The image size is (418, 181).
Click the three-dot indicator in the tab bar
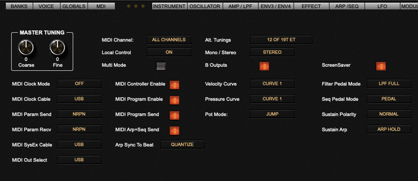point(136,6)
